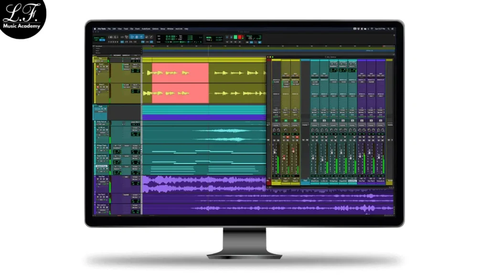This screenshot has height=275, width=489.
Task: Click the Wi-Fi icon in macOS menu bar
Action: tap(372, 29)
